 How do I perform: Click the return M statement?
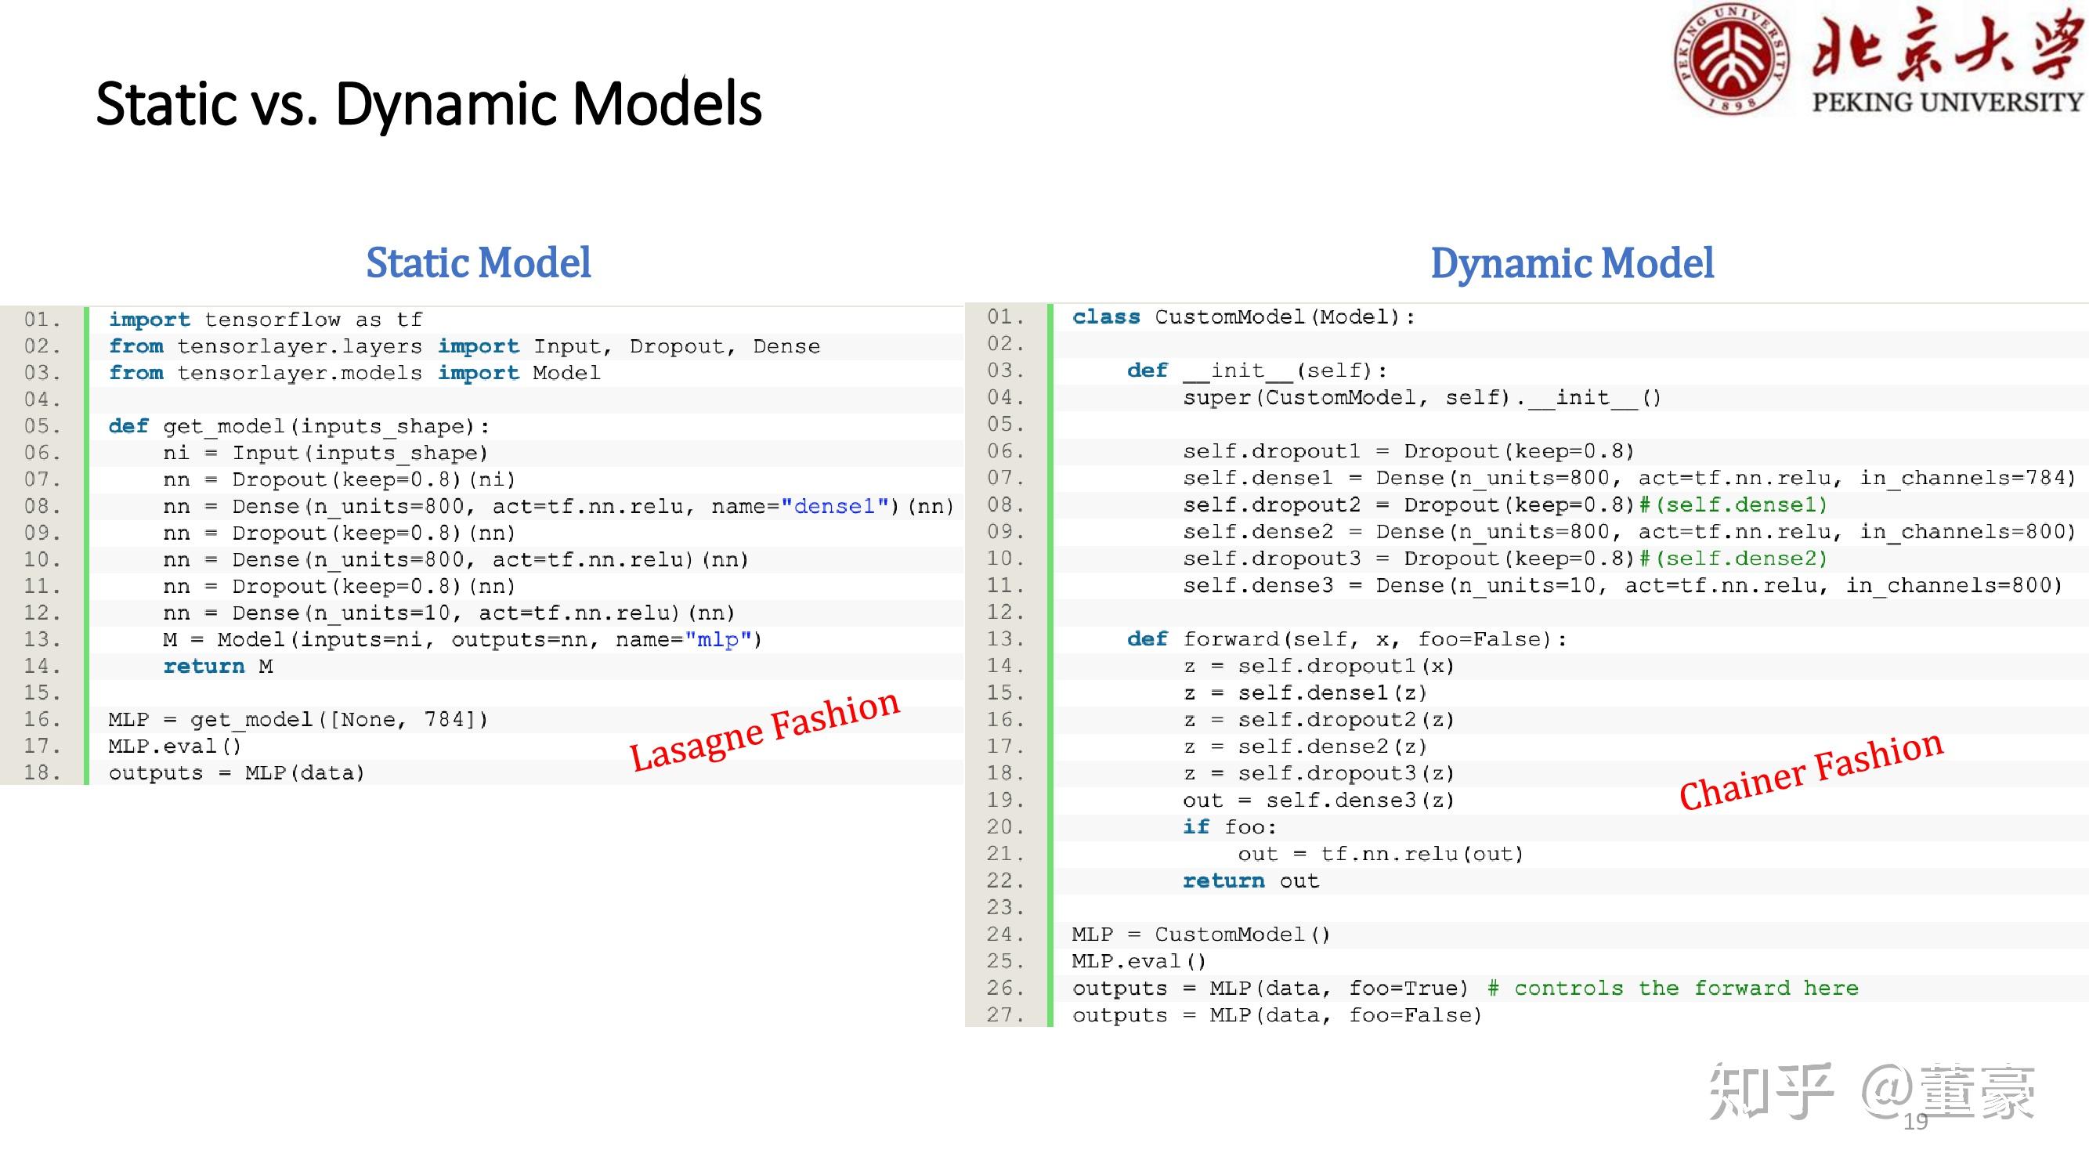[217, 667]
